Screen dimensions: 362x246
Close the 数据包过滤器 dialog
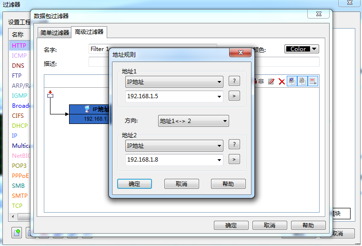(x=318, y=14)
